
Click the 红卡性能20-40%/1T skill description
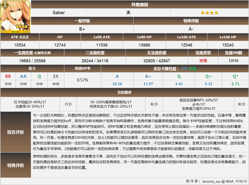30,104
